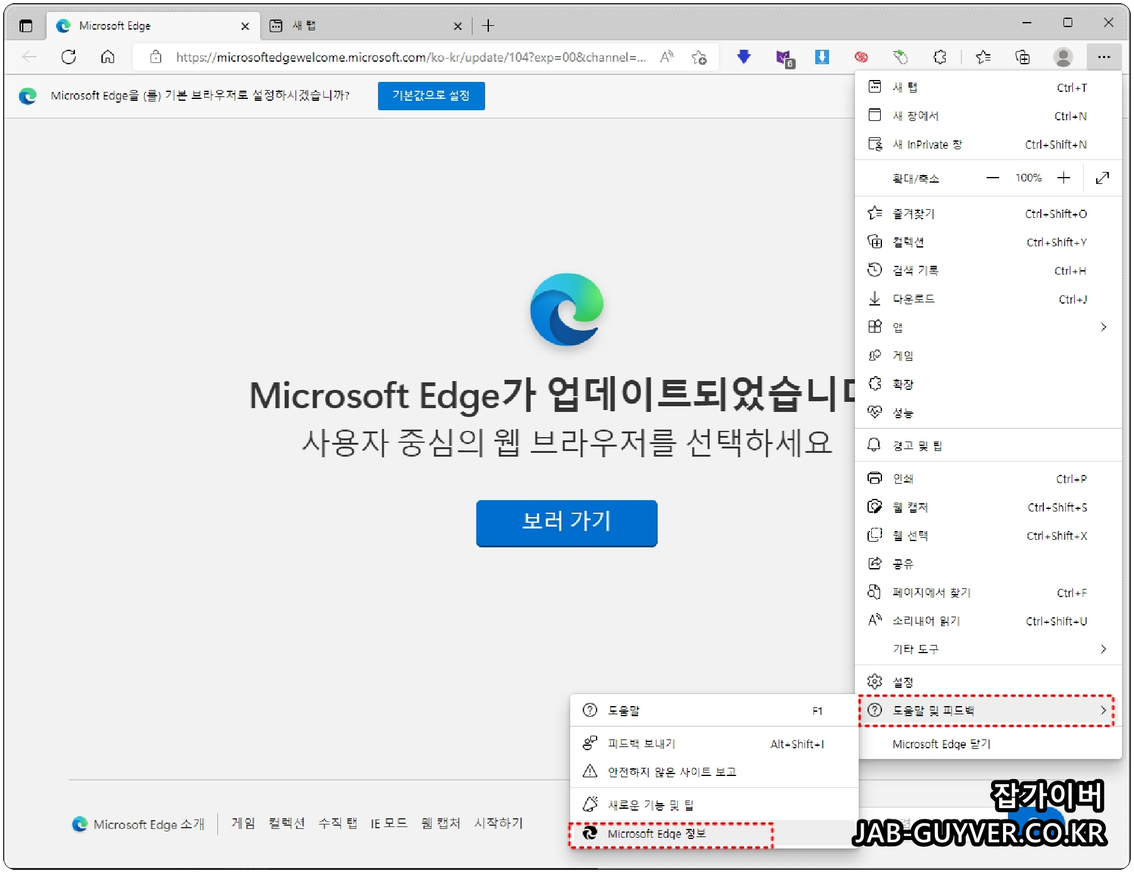
Task: Open the IE 모드 footer link
Action: coord(389,823)
